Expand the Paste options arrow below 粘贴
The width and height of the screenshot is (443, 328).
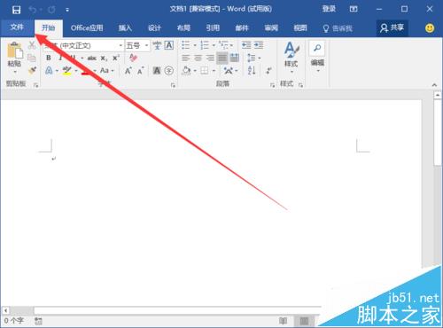coord(15,72)
